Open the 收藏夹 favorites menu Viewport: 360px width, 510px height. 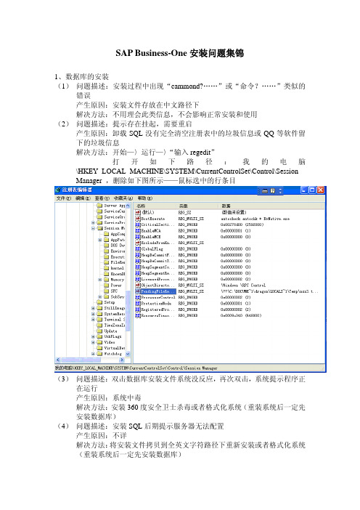(123, 198)
